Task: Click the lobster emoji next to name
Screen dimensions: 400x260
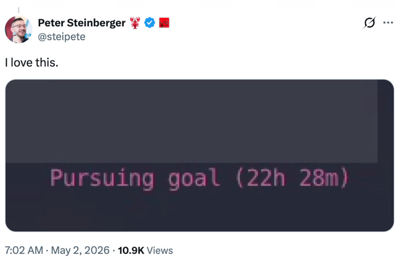Action: pyautogui.click(x=135, y=23)
